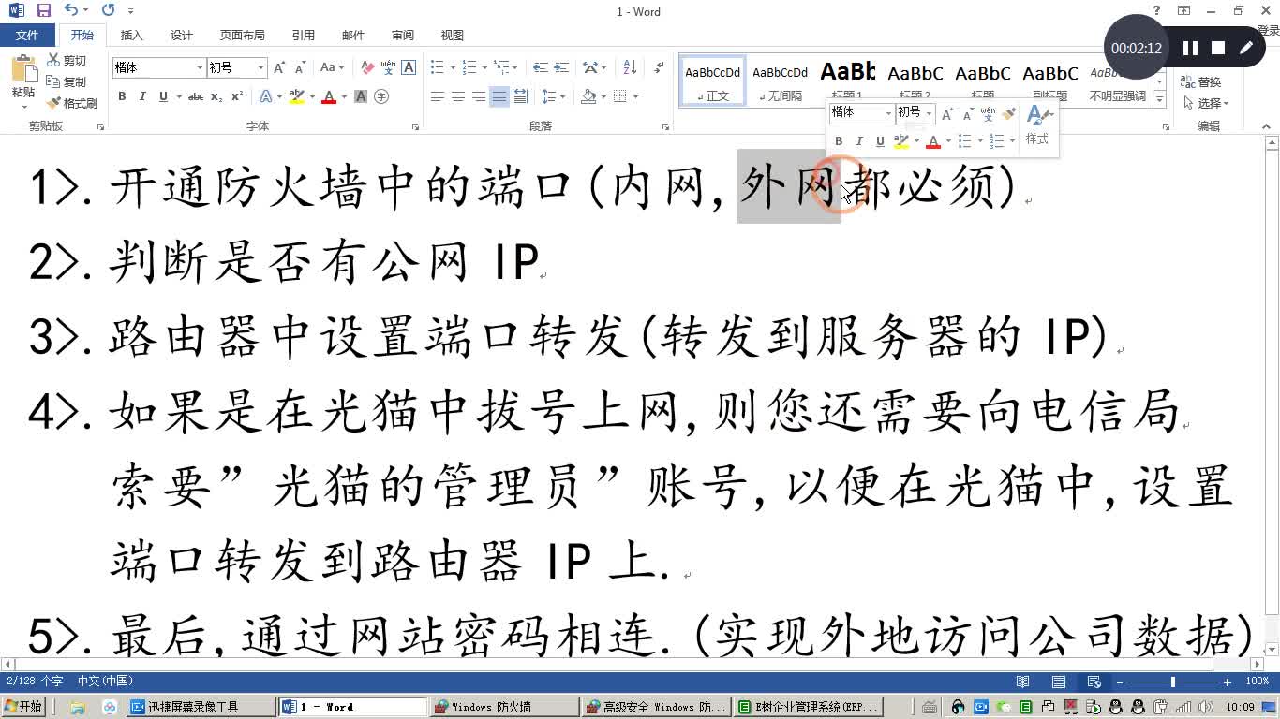The height and width of the screenshot is (719, 1280).
Task: Select the center alignment icon
Action: click(458, 95)
